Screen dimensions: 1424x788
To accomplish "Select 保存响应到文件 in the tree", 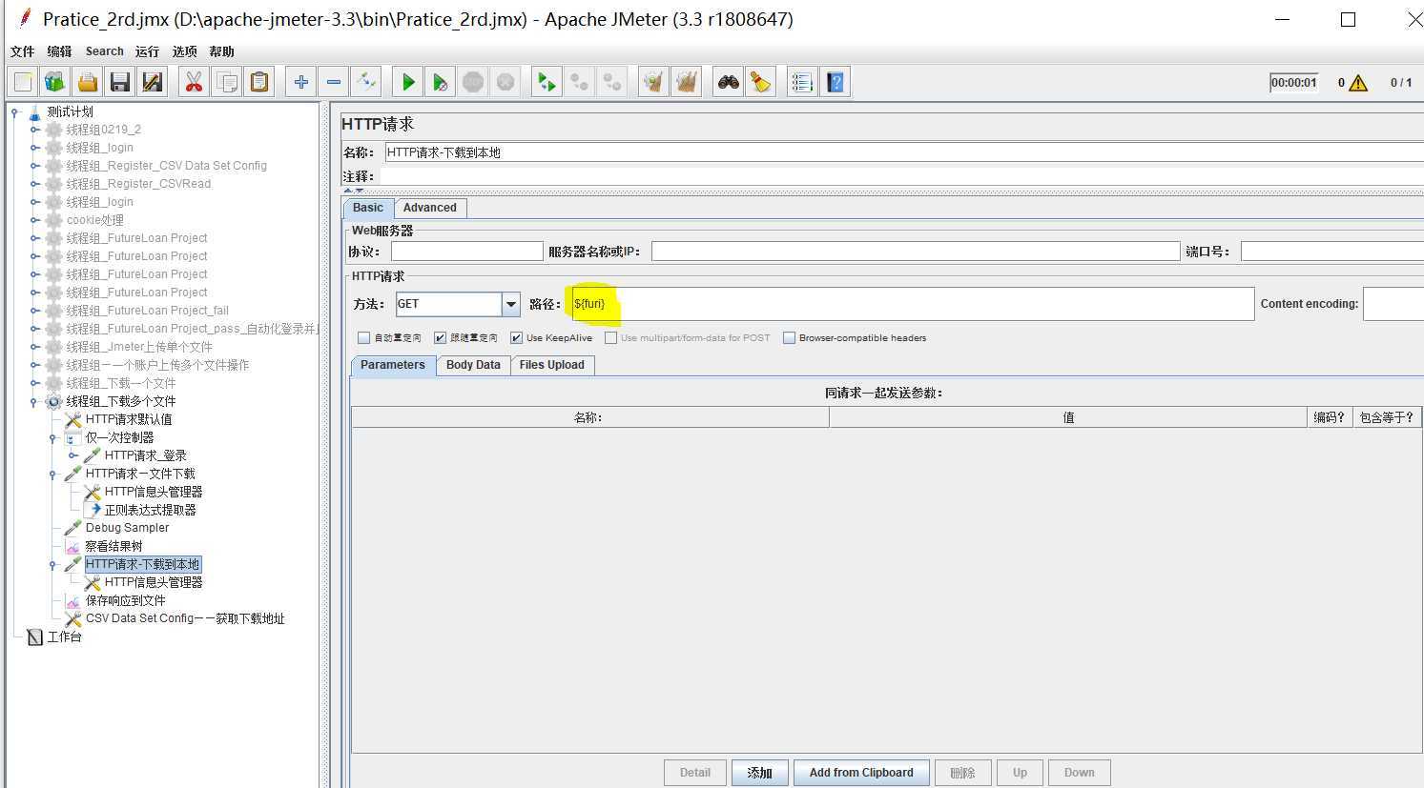I will click(x=125, y=600).
